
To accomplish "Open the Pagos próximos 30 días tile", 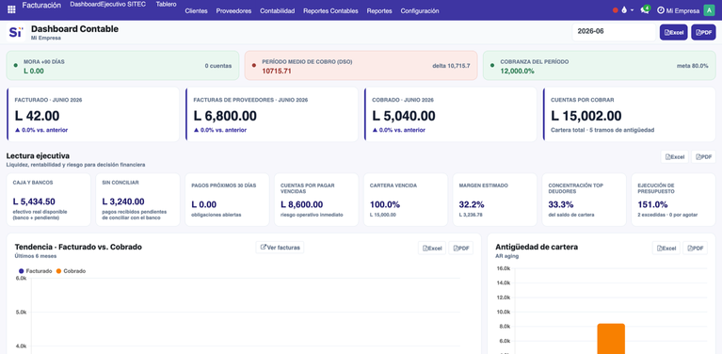I will click(227, 200).
